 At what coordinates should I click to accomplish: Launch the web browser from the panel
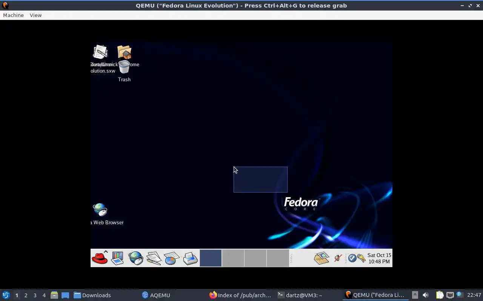point(135,258)
